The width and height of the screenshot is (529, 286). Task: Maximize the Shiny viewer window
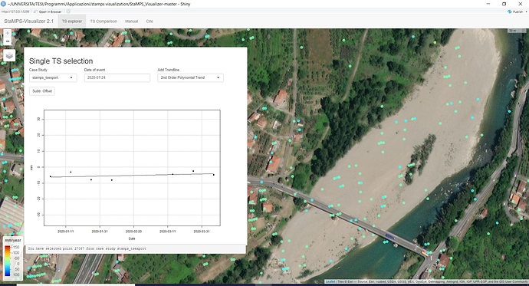[x=504, y=4]
